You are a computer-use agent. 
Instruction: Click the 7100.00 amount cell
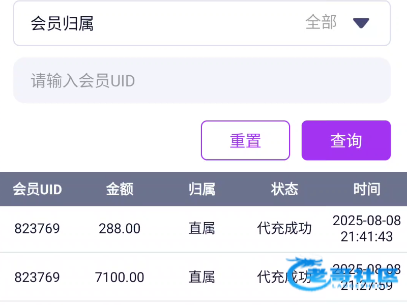(120, 277)
